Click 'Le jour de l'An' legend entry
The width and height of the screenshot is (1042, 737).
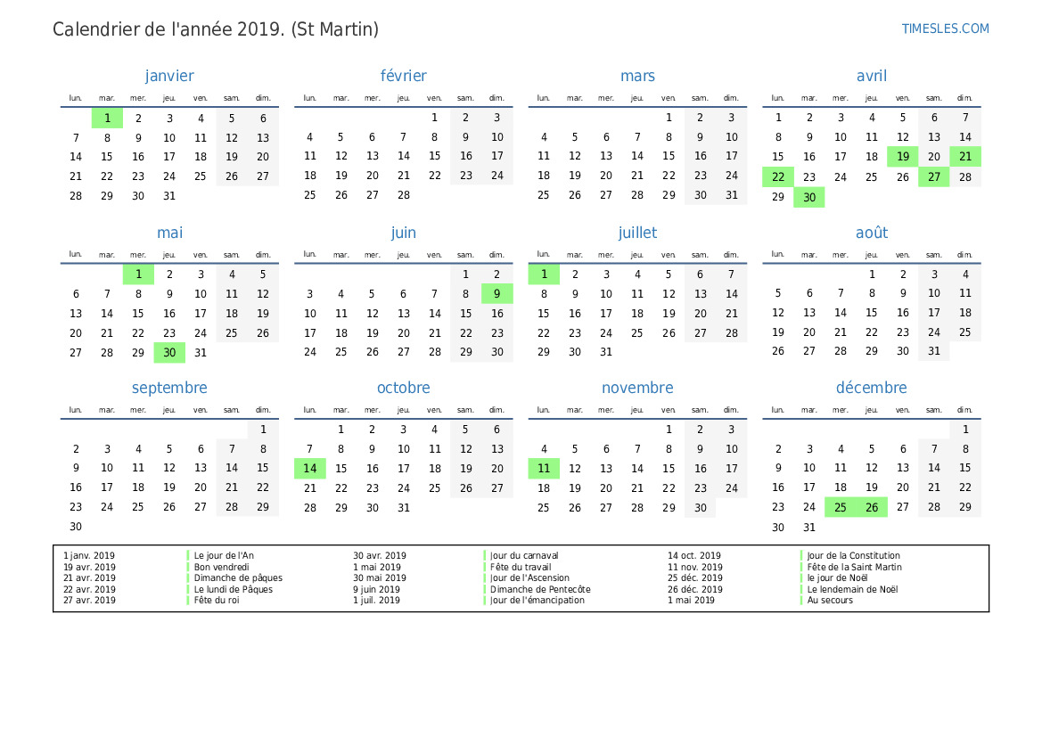click(x=224, y=555)
